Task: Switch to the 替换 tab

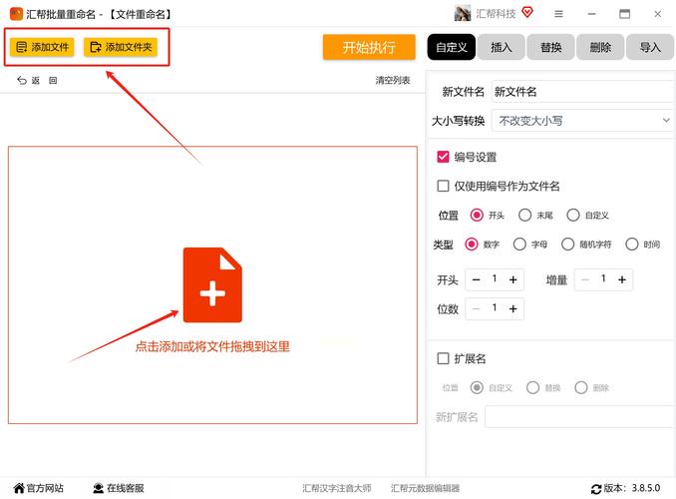Action: (550, 47)
